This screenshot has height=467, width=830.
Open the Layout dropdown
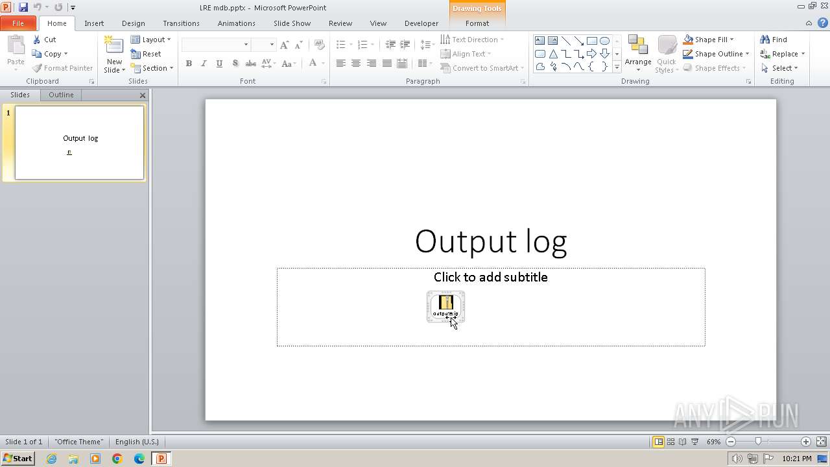click(x=150, y=40)
